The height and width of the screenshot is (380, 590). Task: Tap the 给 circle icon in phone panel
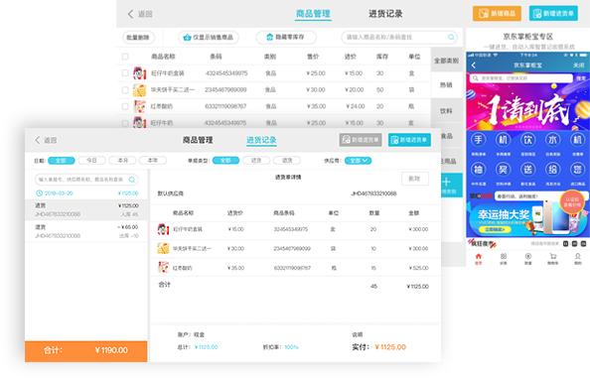coord(552,169)
